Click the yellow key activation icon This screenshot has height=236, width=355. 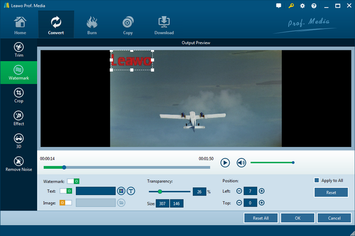[291, 5]
